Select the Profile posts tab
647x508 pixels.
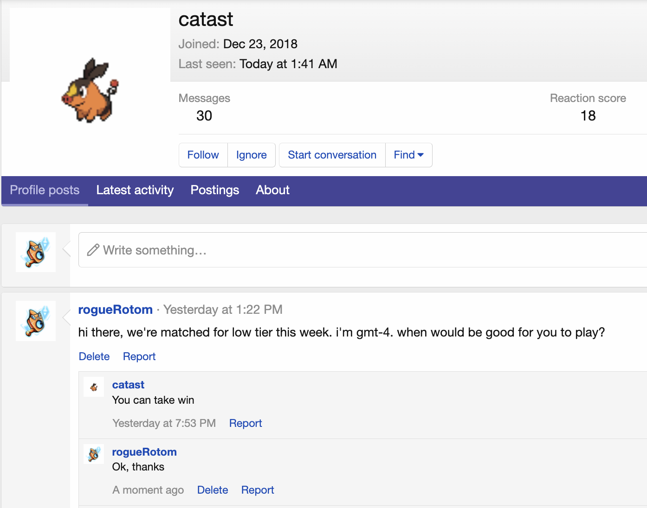pos(45,190)
